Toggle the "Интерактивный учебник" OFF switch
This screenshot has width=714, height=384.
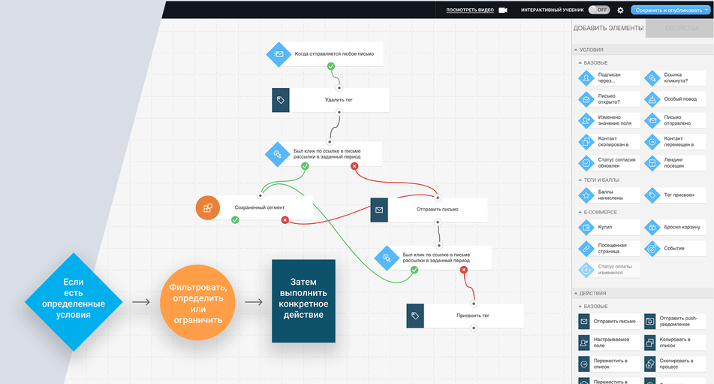[x=599, y=10]
